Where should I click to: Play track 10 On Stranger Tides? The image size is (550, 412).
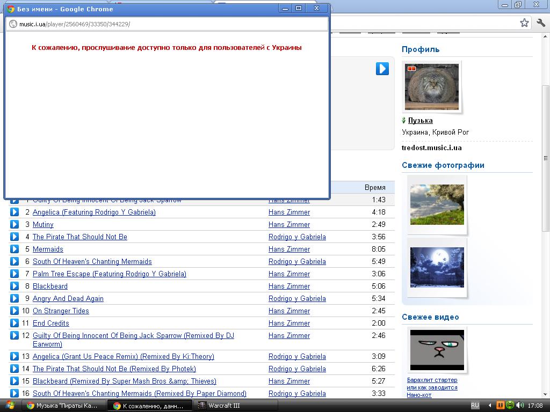click(15, 311)
